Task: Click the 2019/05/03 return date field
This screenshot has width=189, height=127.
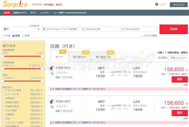Action: coord(138,29)
